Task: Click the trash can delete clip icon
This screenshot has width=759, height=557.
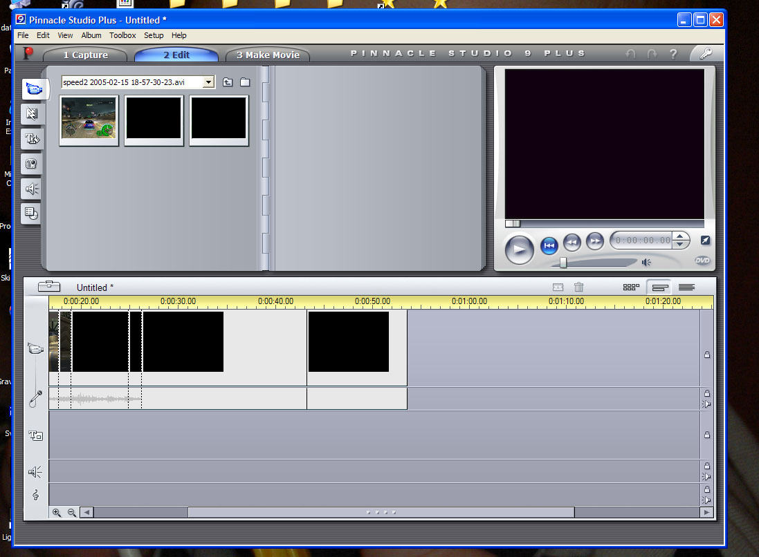Action: [578, 287]
